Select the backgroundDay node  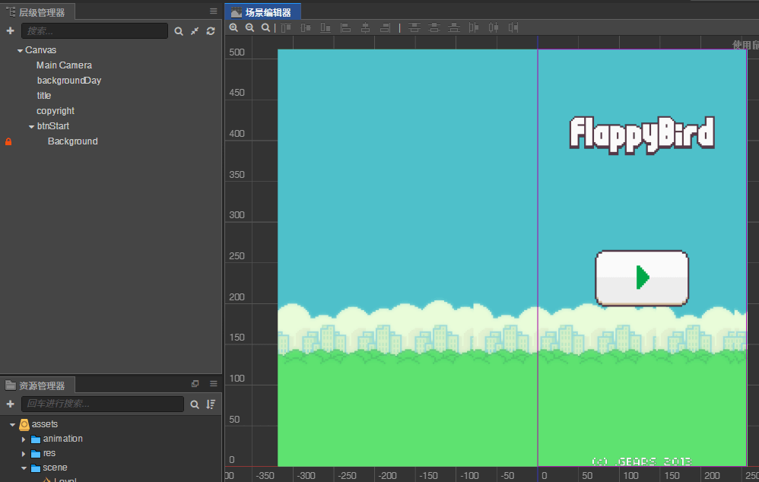pyautogui.click(x=68, y=81)
